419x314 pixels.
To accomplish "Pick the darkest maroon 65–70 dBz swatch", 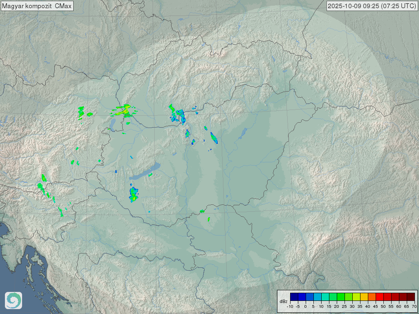I will tap(411, 297).
